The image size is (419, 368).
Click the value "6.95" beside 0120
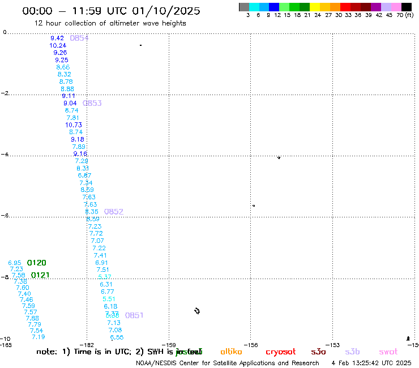click(15, 263)
